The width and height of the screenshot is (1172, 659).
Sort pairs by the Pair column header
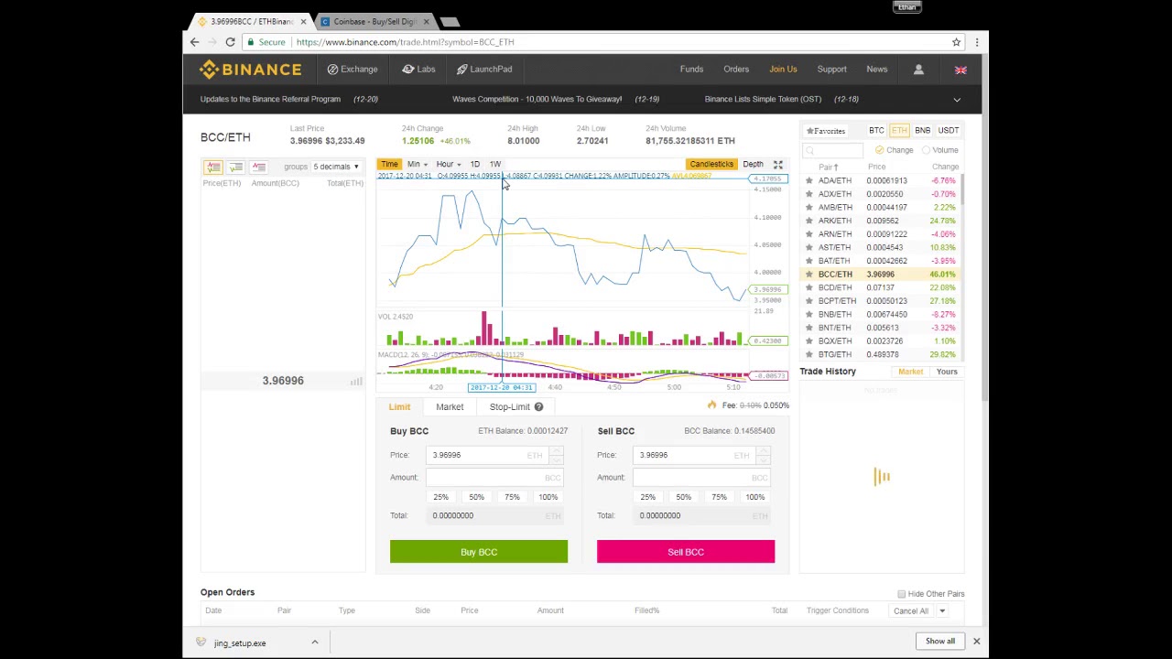[x=828, y=167]
